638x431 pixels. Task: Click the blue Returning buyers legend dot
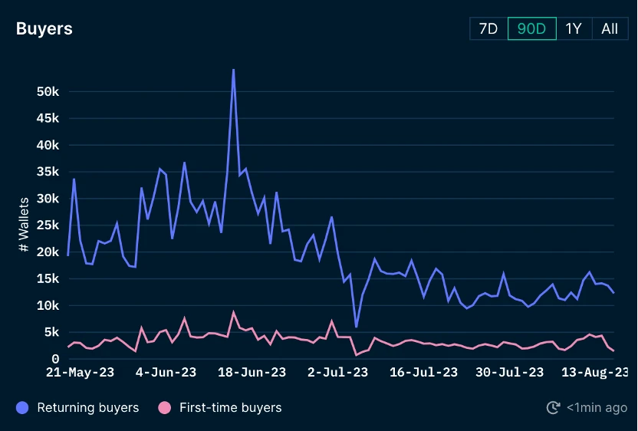pos(21,408)
